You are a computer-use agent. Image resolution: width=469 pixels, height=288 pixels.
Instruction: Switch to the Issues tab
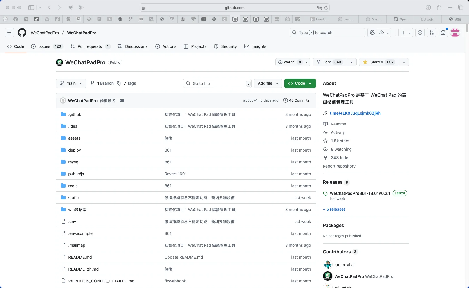pyautogui.click(x=47, y=46)
